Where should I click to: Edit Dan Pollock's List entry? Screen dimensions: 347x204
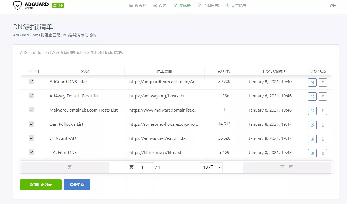pyautogui.click(x=312, y=125)
